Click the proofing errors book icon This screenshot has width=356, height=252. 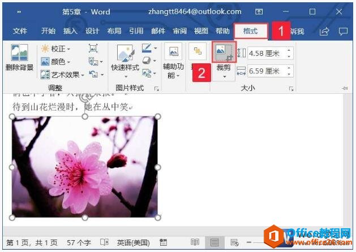click(x=104, y=242)
